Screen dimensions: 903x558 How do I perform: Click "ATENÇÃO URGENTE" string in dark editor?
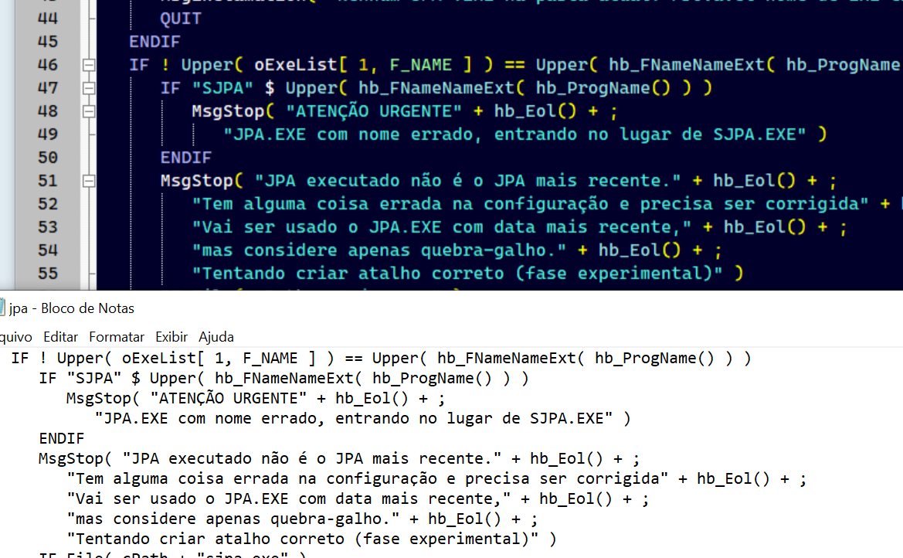374,111
